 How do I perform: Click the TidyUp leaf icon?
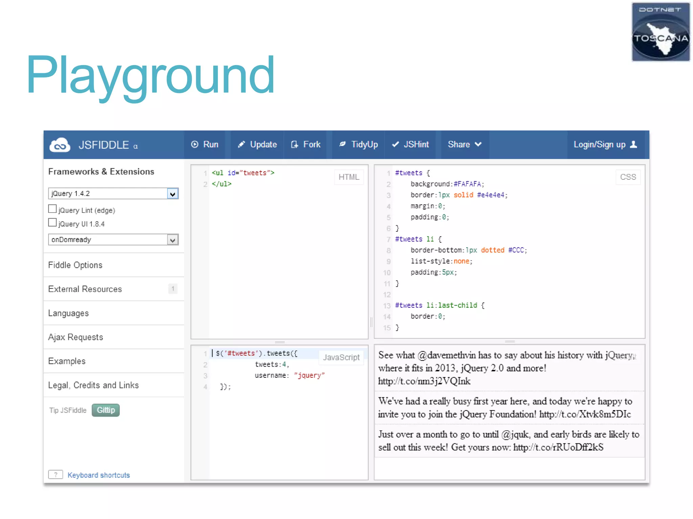(342, 144)
